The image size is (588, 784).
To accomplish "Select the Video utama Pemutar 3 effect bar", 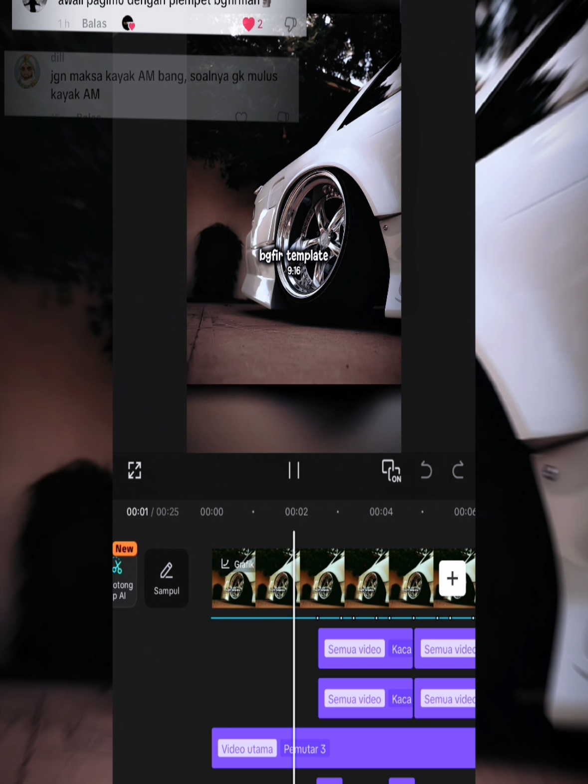I will 344,748.
